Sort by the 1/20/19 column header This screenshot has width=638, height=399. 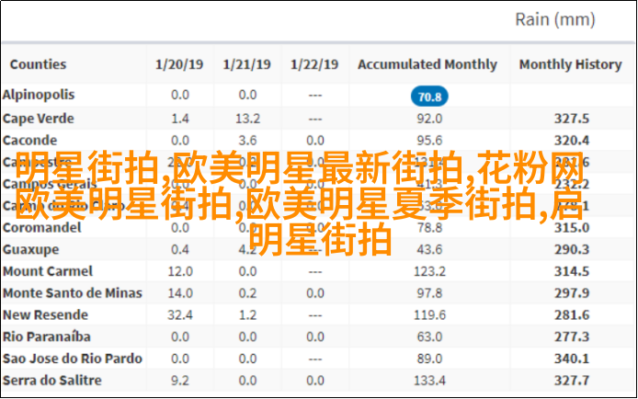pos(180,65)
